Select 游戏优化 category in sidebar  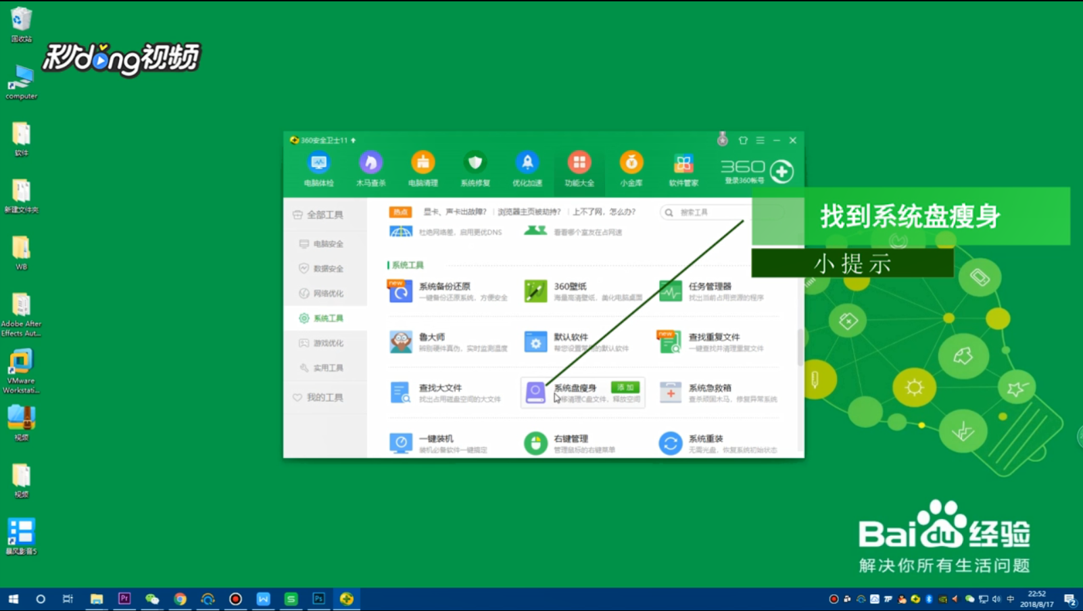click(x=325, y=343)
